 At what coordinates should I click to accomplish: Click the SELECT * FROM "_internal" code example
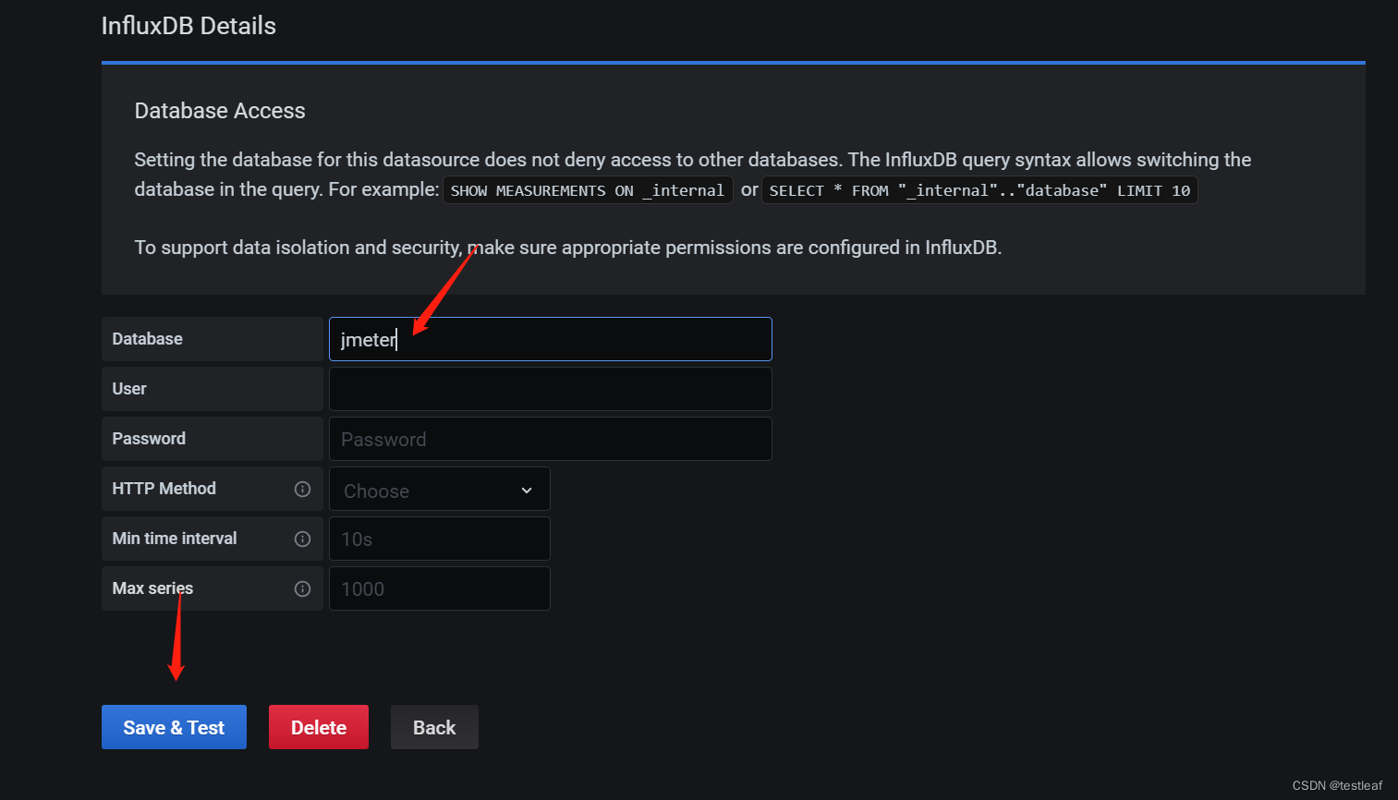[979, 190]
